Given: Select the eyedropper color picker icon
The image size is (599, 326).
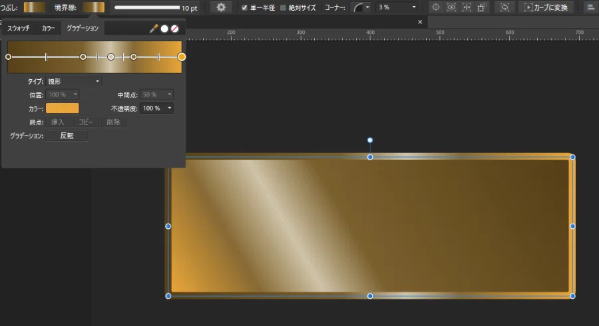Looking at the screenshot, I should click(x=154, y=29).
